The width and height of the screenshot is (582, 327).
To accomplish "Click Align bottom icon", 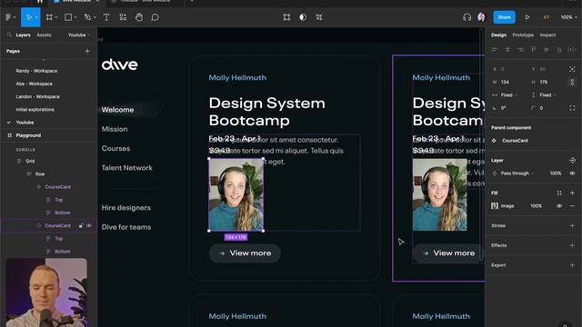I will [559, 49].
